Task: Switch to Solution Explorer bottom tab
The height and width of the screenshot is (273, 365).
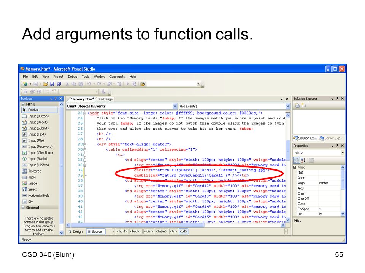Action: [x=305, y=138]
